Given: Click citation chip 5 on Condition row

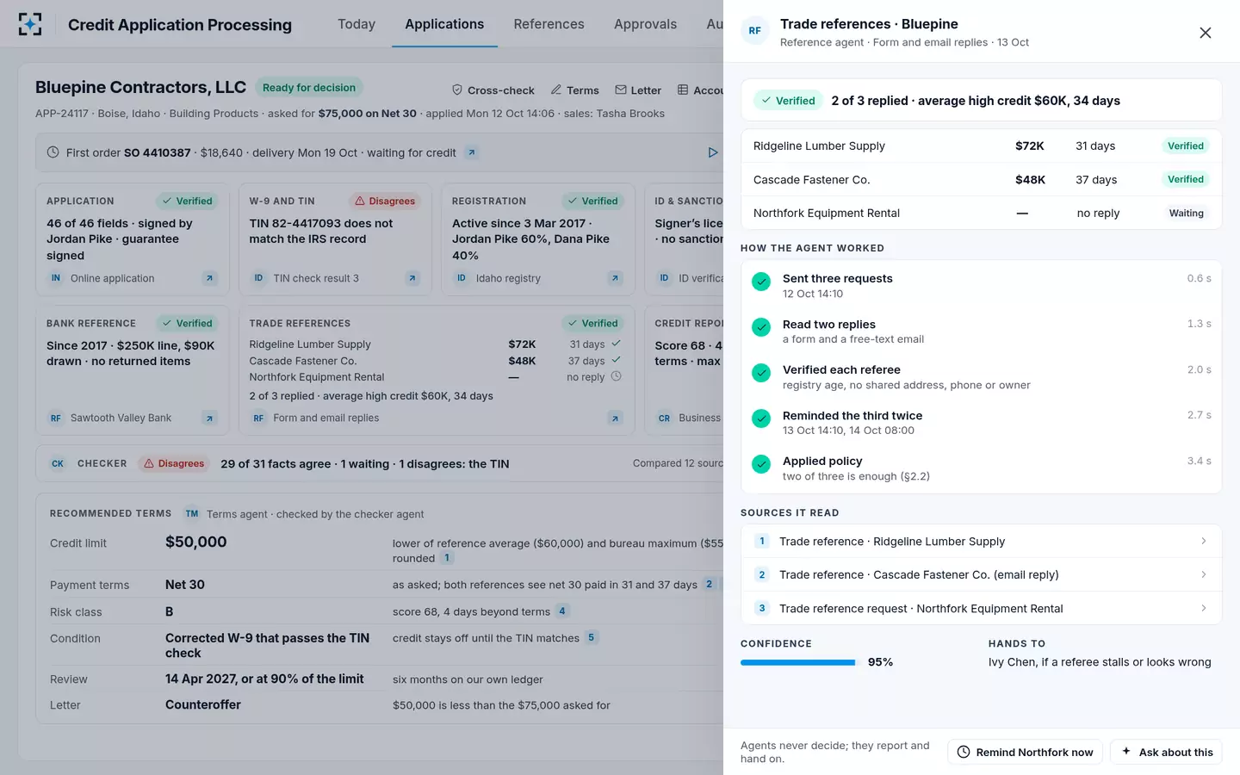Looking at the screenshot, I should [x=591, y=637].
